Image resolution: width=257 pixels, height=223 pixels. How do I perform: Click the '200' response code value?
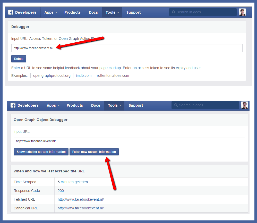point(61,191)
